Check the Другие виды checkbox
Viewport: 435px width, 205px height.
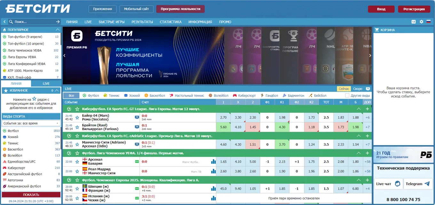[347, 95]
